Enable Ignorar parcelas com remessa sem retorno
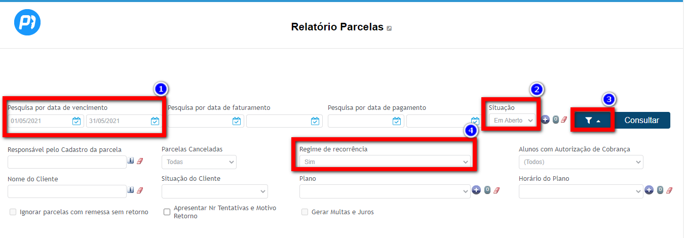Screen dimensions: 684x238 [13, 212]
